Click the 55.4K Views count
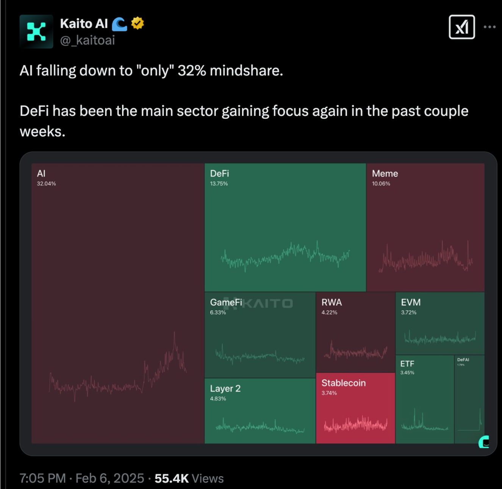 pyautogui.click(x=189, y=478)
